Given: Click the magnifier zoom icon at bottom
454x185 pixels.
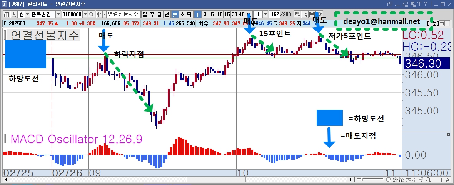Looking at the screenshot, I should pos(428,180).
